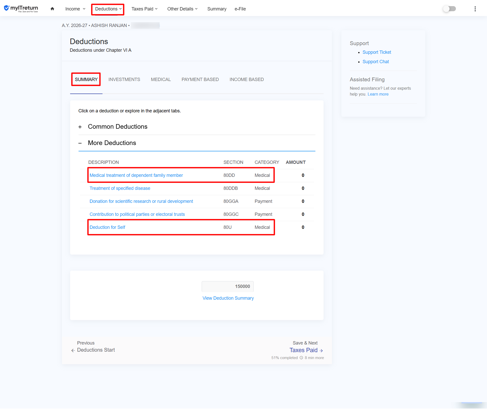
Task: Click the 80DDB section cell
Action: pyautogui.click(x=230, y=188)
